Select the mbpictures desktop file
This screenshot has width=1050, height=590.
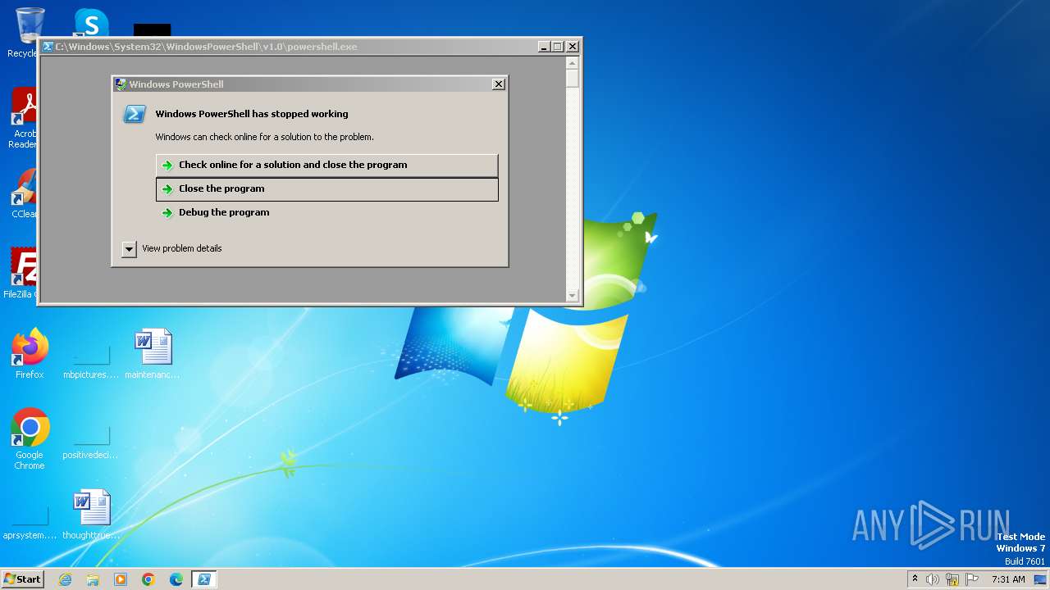point(91,354)
